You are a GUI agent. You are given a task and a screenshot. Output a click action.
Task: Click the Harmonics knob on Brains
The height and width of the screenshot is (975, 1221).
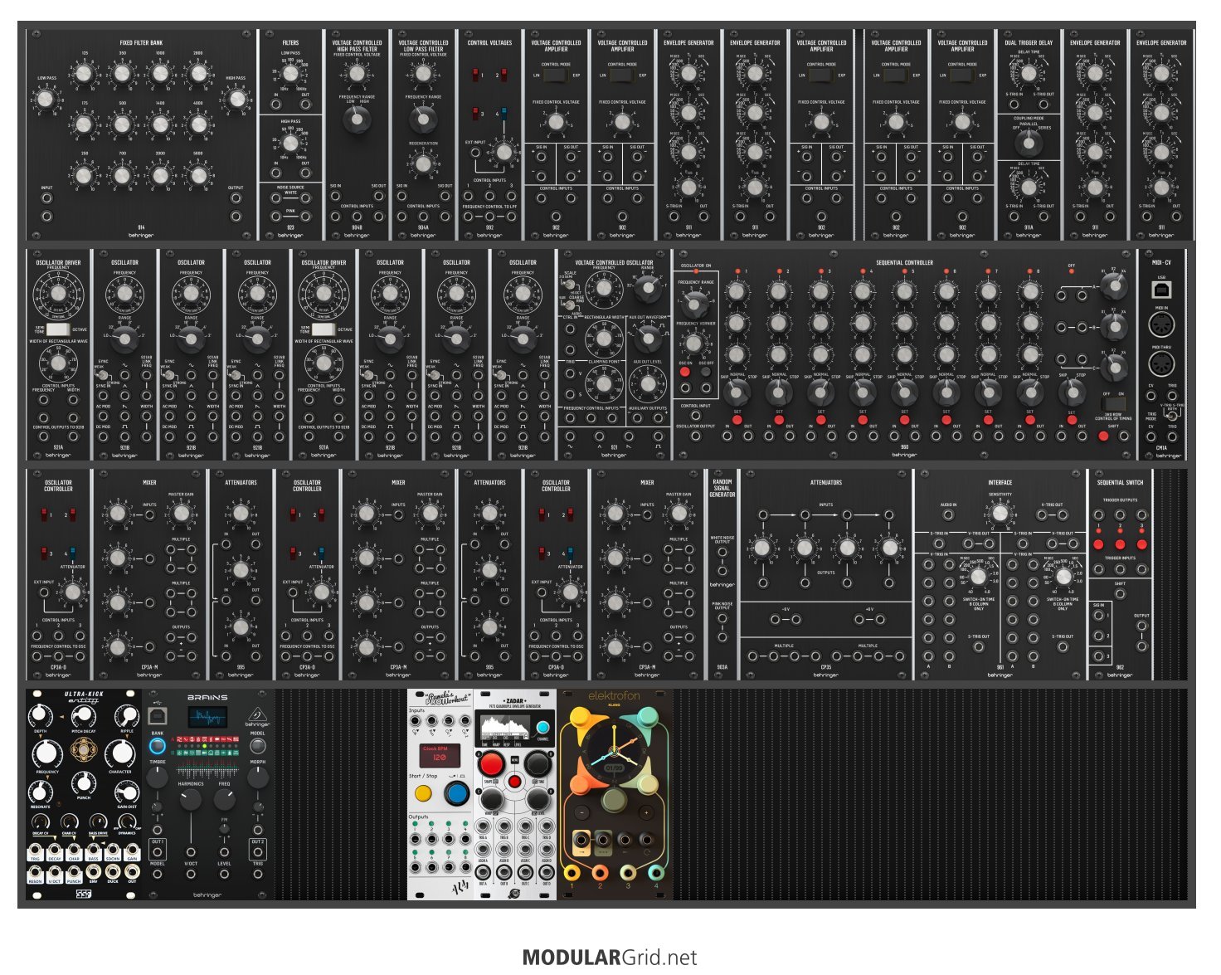[x=190, y=799]
